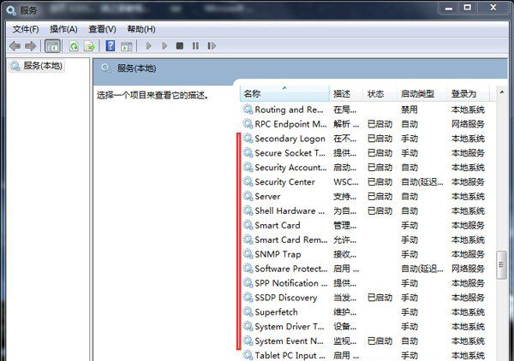The height and width of the screenshot is (361, 514).
Task: Click the 网络服务 logon of Software Protect
Action: point(468,269)
